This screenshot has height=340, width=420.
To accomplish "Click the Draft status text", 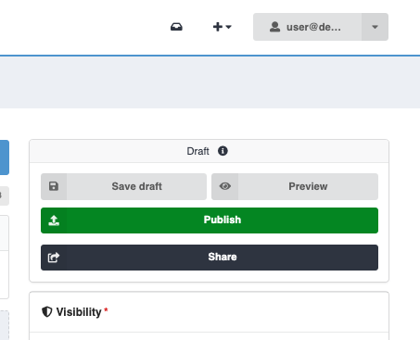I will (197, 151).
